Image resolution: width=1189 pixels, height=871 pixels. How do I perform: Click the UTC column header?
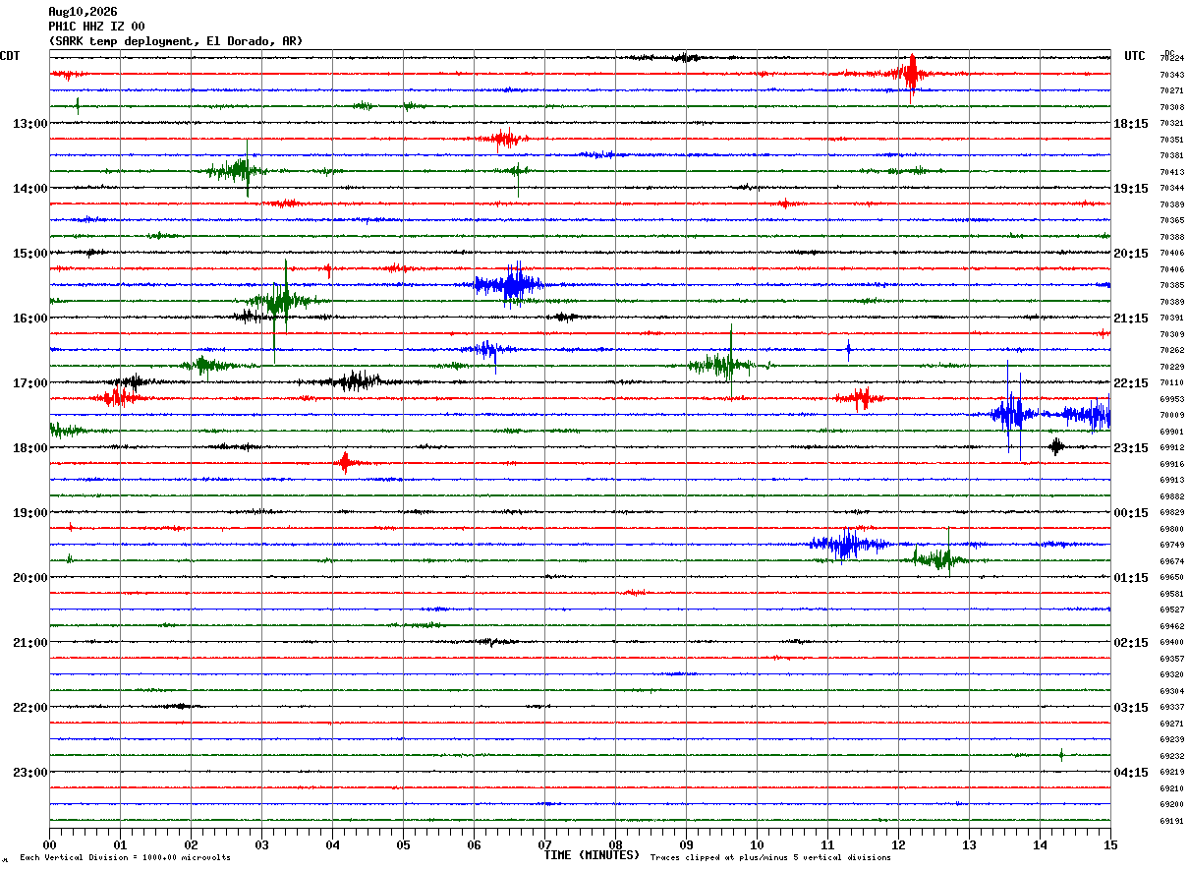coord(1135,56)
